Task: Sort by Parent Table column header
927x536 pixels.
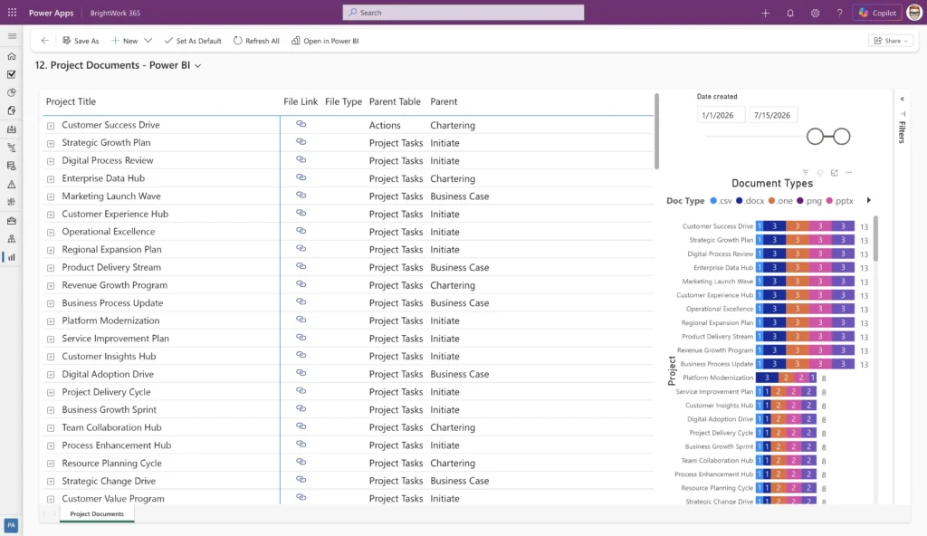Action: 395,101
